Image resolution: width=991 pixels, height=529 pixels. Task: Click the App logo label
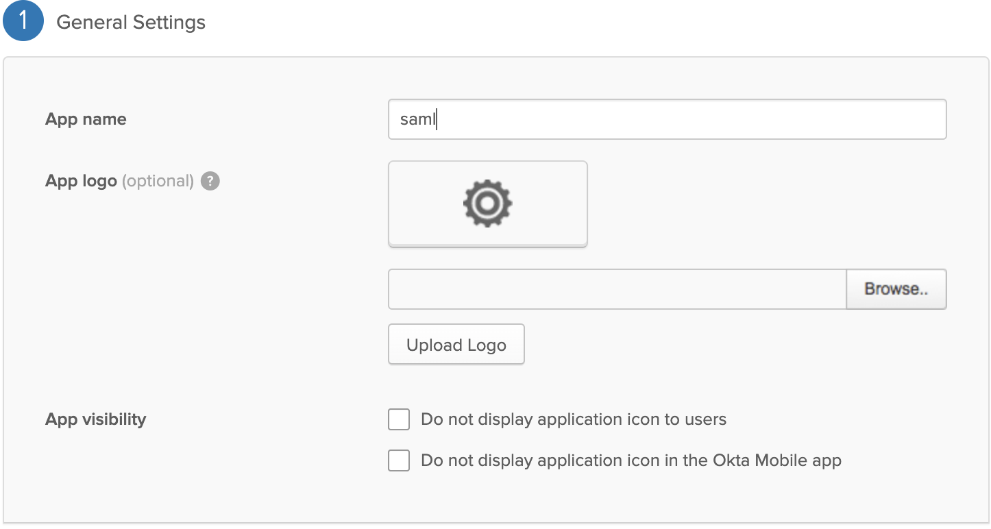coord(81,182)
